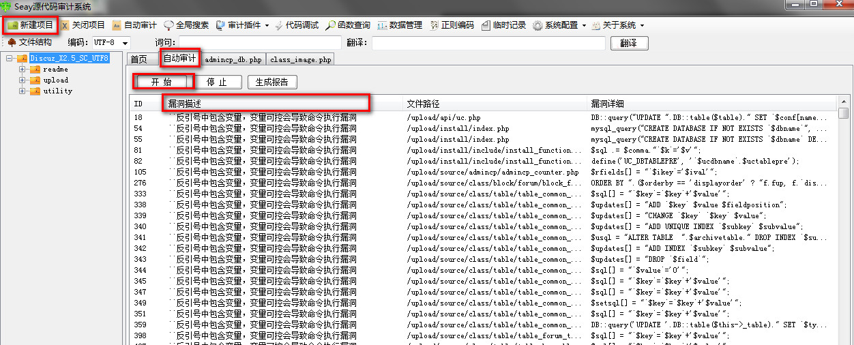Open the UTF-8 encoding dropdown

coord(126,43)
